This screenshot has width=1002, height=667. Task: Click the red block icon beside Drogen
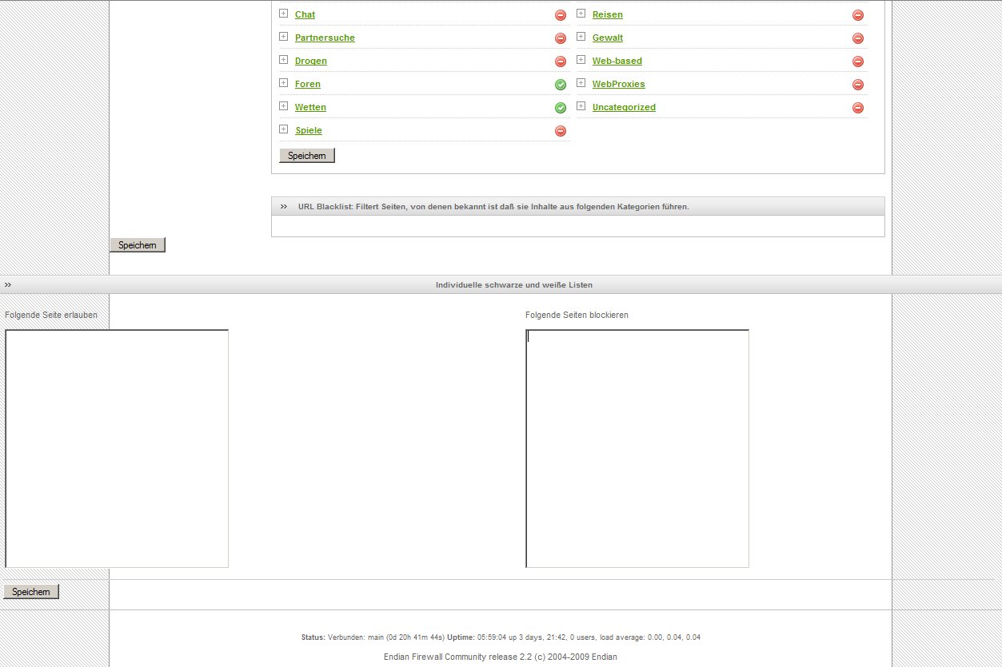tap(561, 62)
